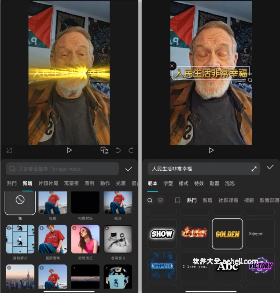
Task: Click the redo arrow icon
Action: 131,150
